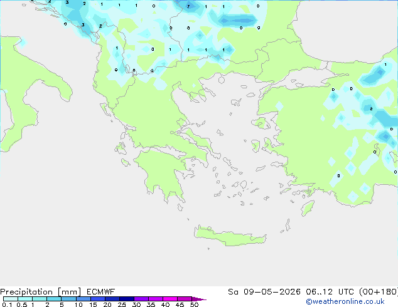
Task: Click the '25' legend scale label
Action: coord(122,304)
